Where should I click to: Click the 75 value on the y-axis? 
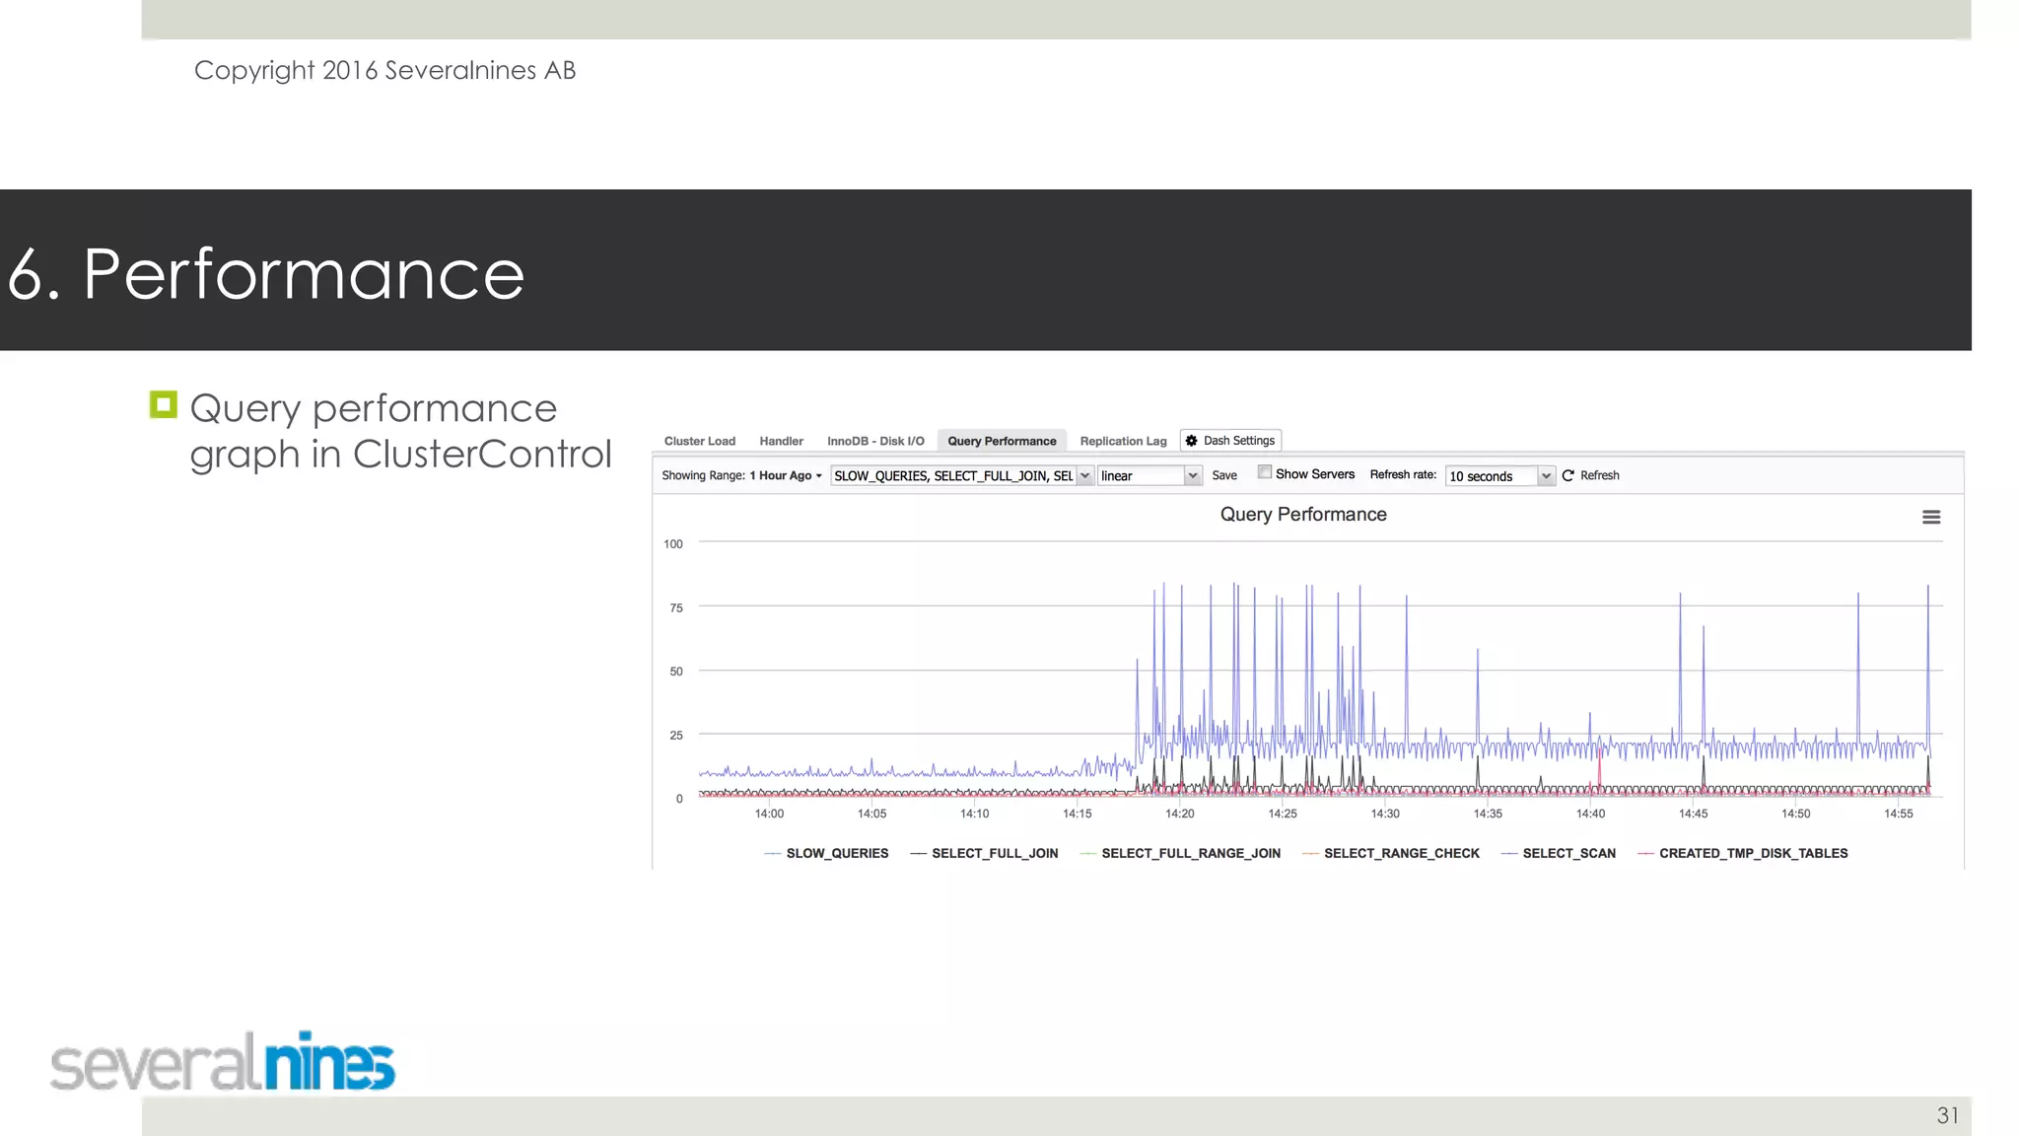[676, 608]
